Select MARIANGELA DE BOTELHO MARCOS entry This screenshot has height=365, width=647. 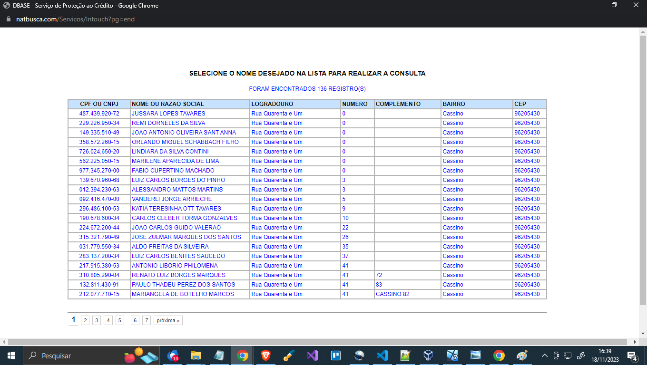pyautogui.click(x=183, y=294)
